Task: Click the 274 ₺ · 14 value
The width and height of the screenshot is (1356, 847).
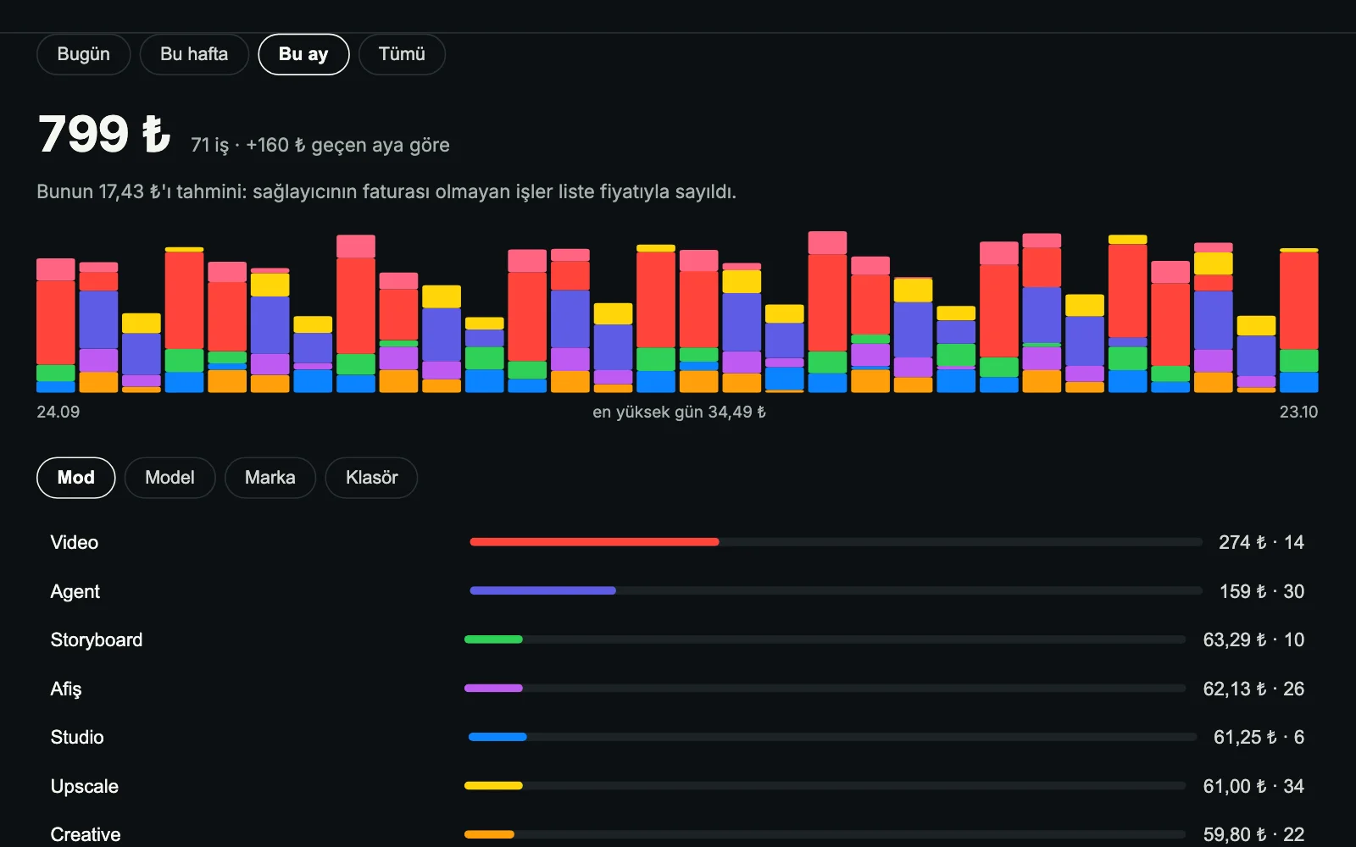Action: click(1261, 542)
